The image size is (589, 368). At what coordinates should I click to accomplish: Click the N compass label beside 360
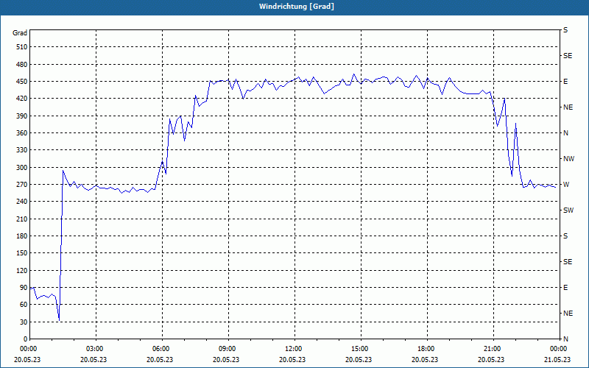coord(565,133)
